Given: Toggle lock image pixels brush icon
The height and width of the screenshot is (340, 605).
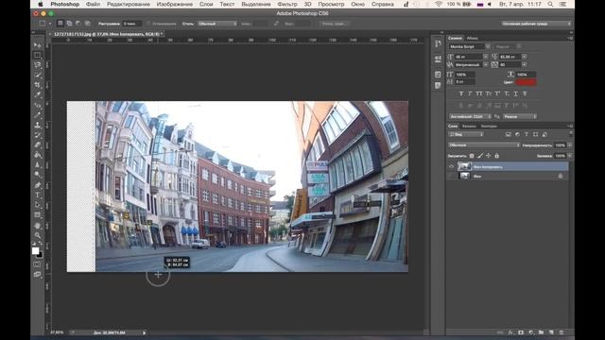Looking at the screenshot, I should pos(480,156).
